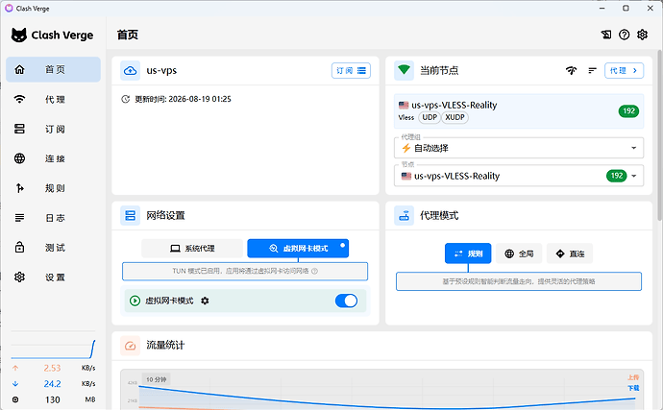663x410 pixels.
Task: Click the green play icon by 虚拟网卡模式
Action: (135, 301)
